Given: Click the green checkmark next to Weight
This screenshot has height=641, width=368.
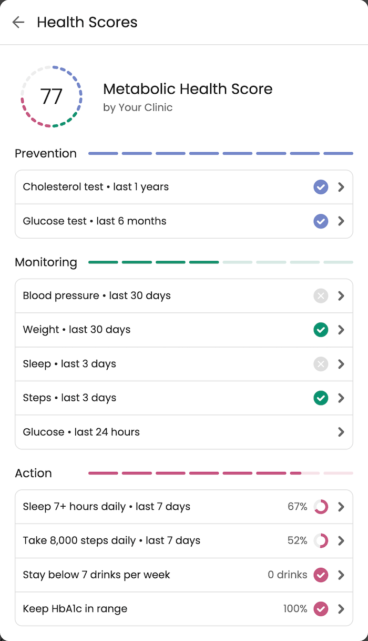Looking at the screenshot, I should pos(321,330).
